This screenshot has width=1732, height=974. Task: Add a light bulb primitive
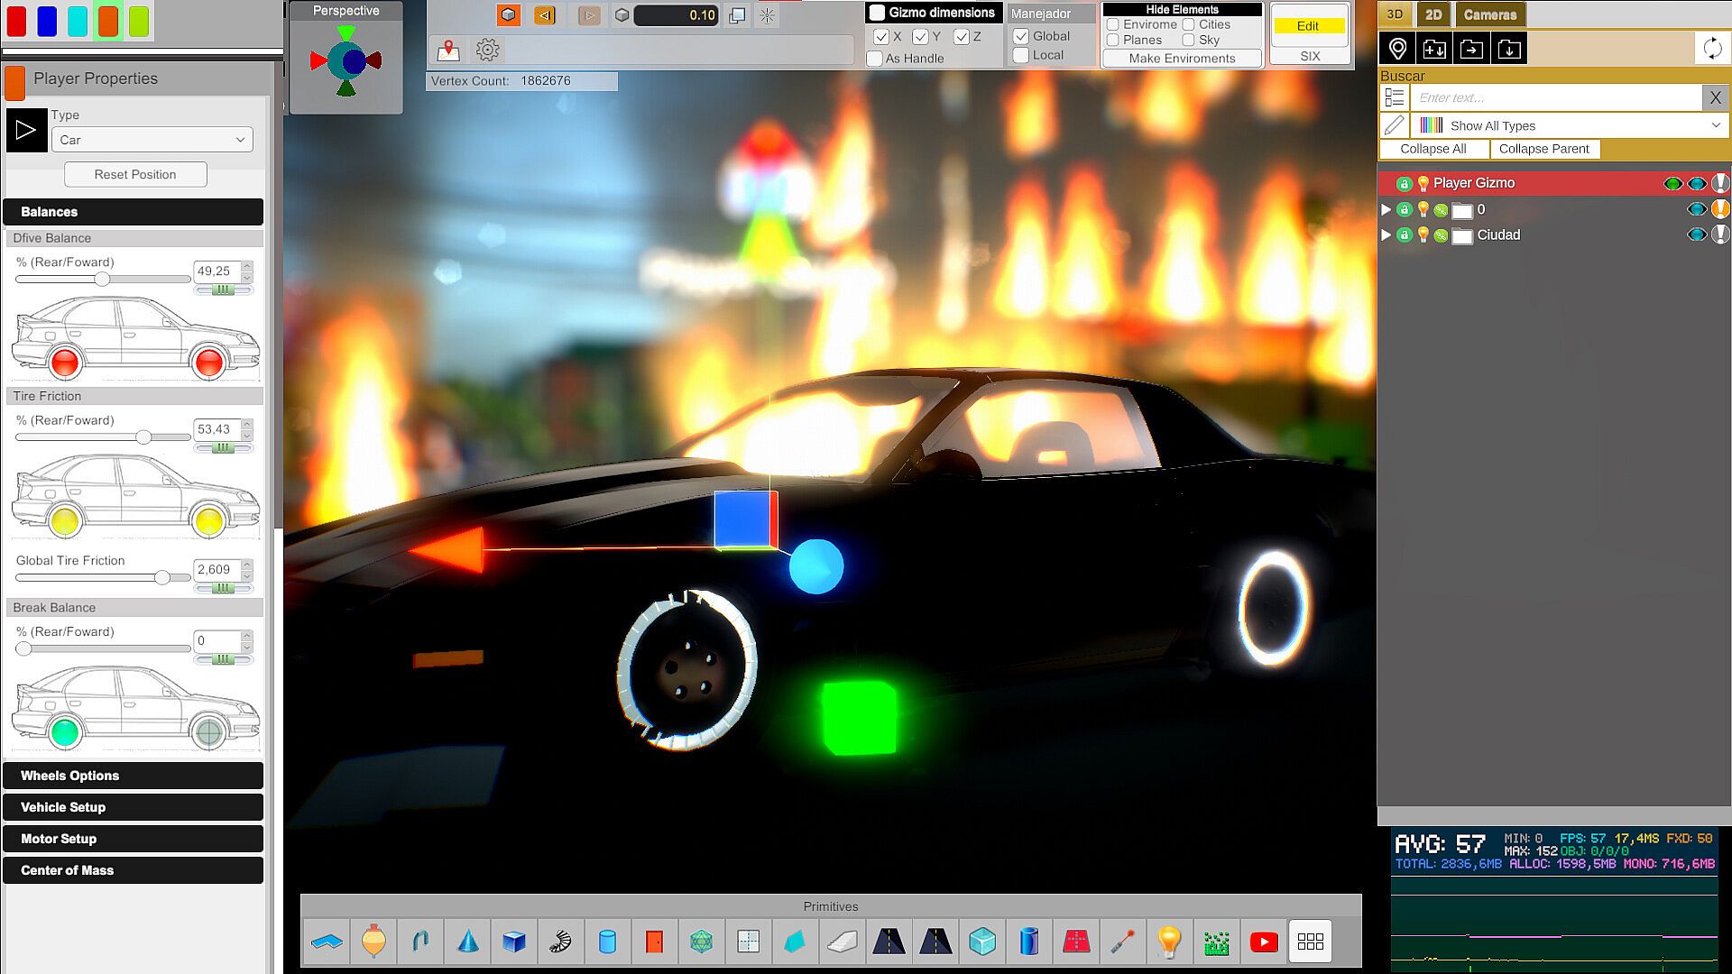pos(1169,942)
